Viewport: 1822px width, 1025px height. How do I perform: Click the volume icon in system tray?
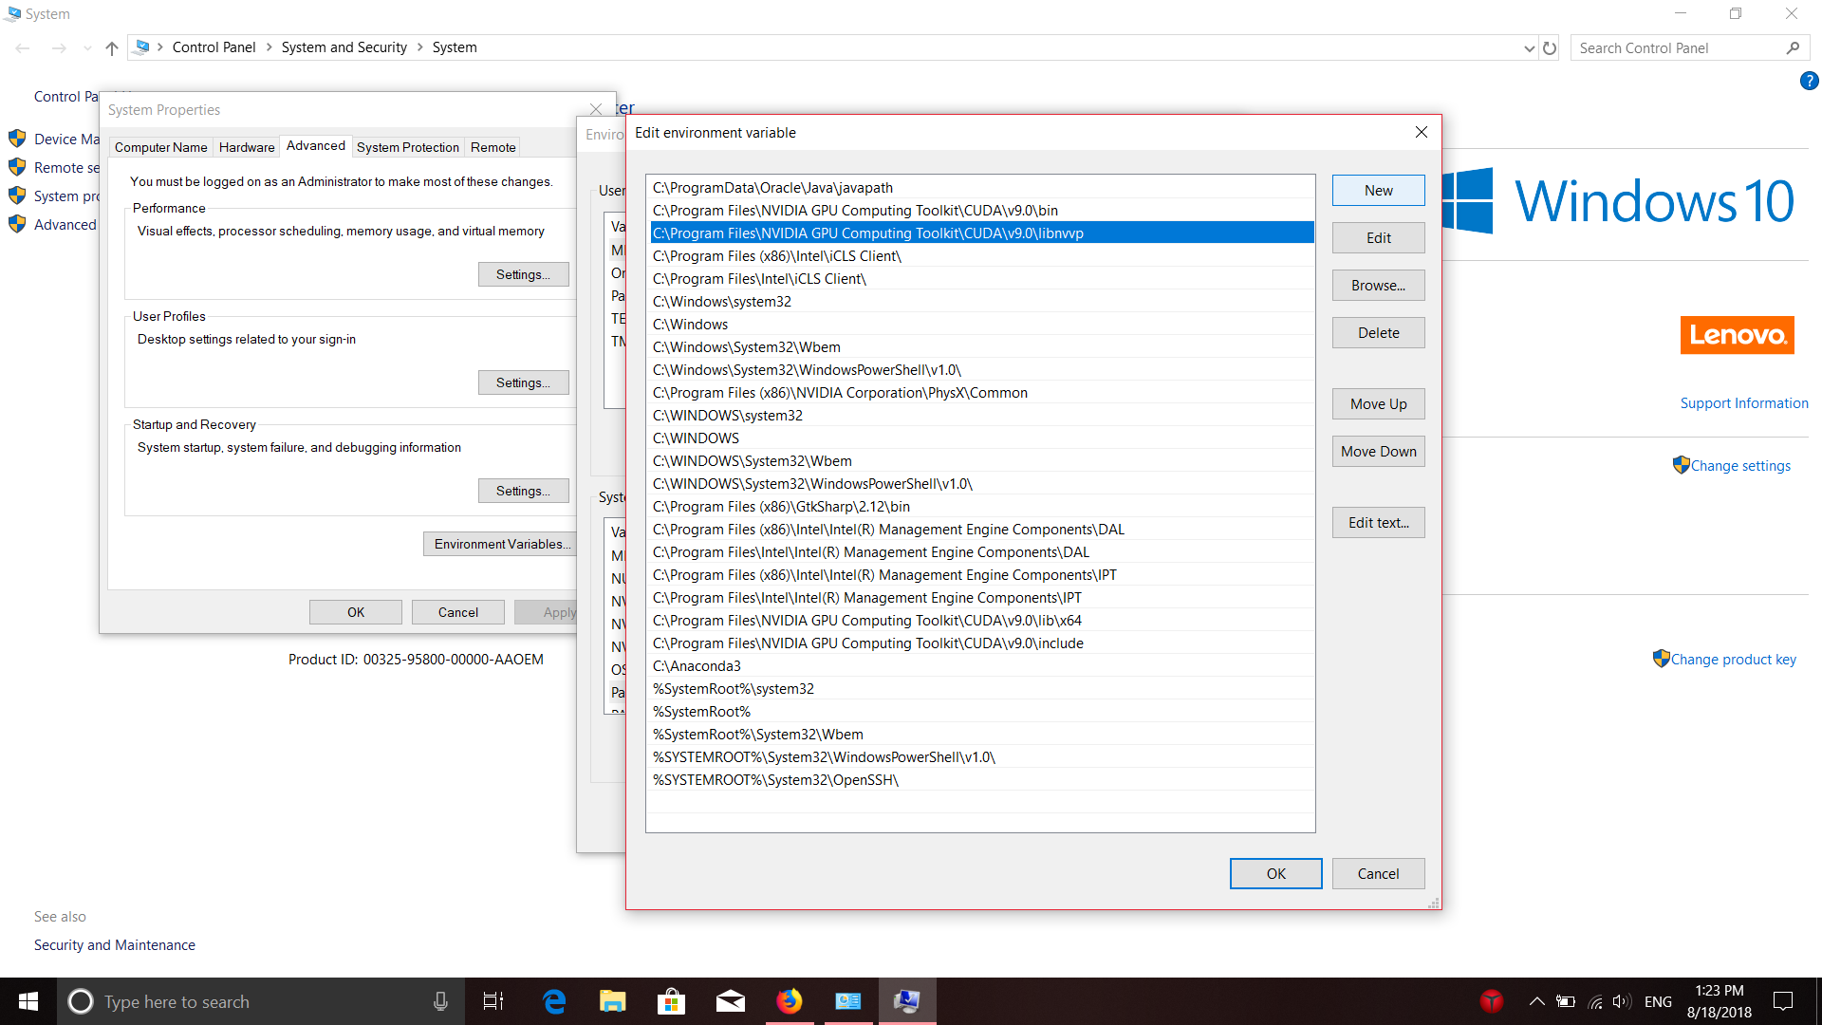click(x=1621, y=1001)
